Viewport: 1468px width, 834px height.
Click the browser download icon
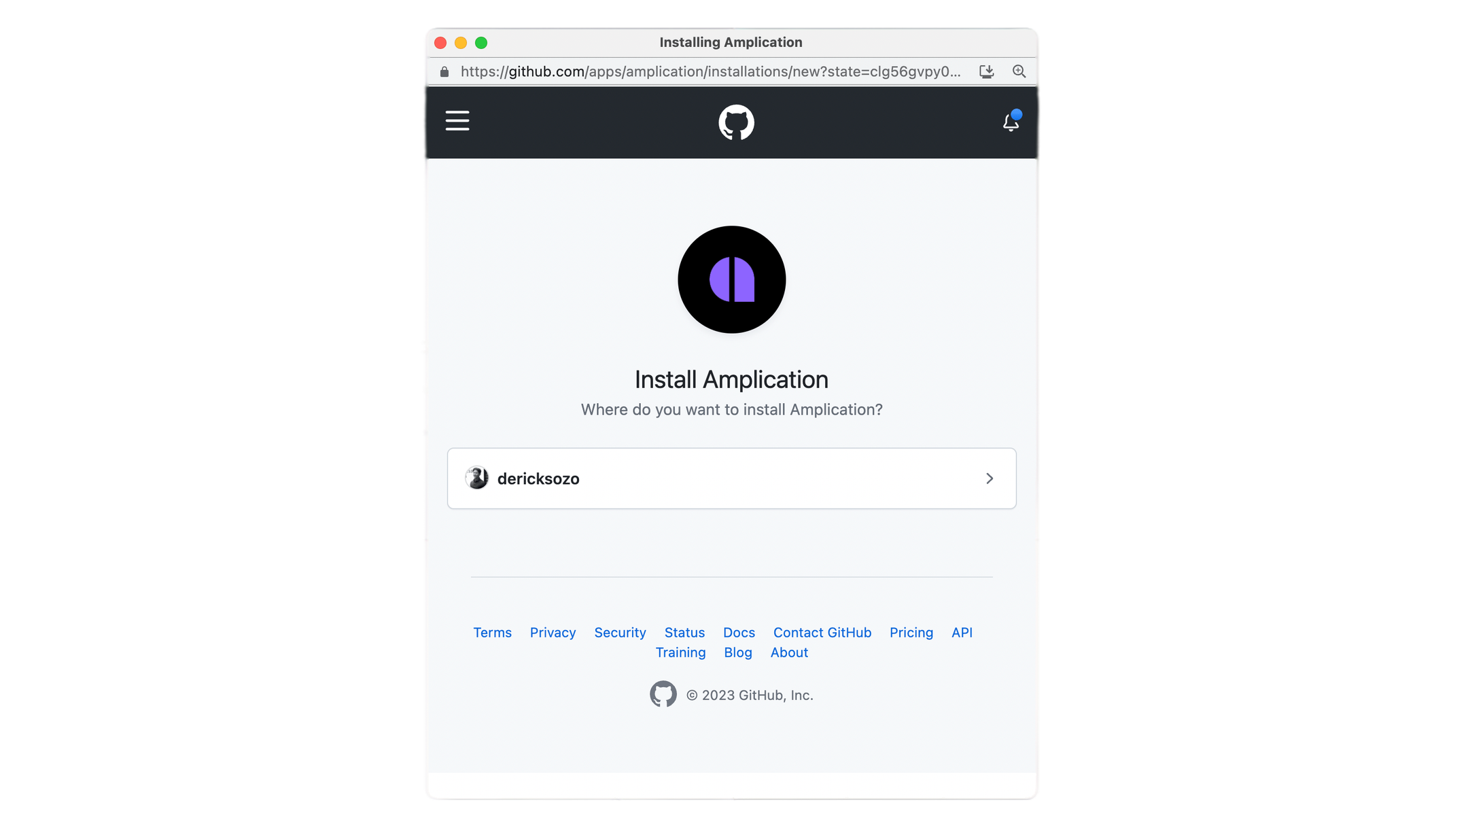[x=987, y=71]
